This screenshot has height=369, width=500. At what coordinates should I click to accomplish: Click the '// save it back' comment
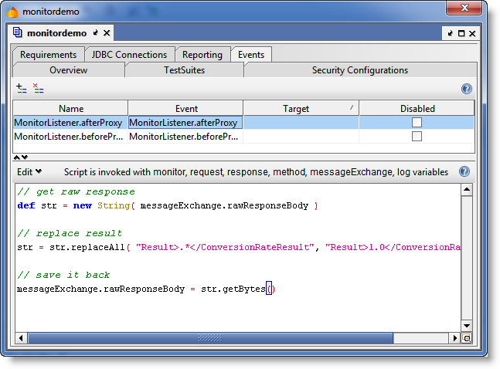(63, 275)
